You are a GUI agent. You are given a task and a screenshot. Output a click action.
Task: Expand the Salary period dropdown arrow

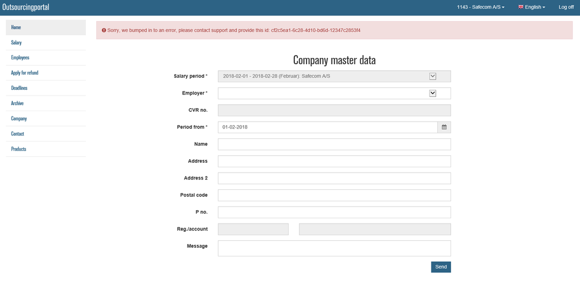(x=433, y=76)
